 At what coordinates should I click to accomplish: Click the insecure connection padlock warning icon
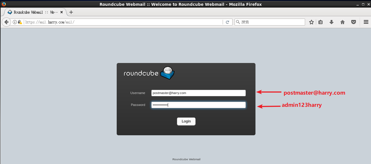click(x=20, y=22)
